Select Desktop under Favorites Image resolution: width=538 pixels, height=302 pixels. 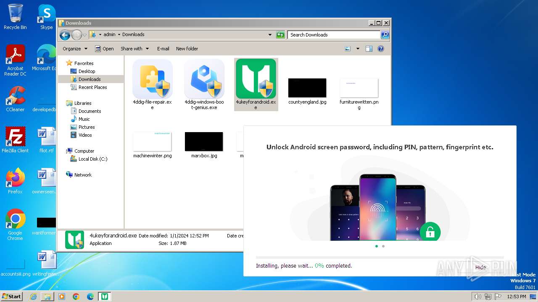pyautogui.click(x=87, y=71)
